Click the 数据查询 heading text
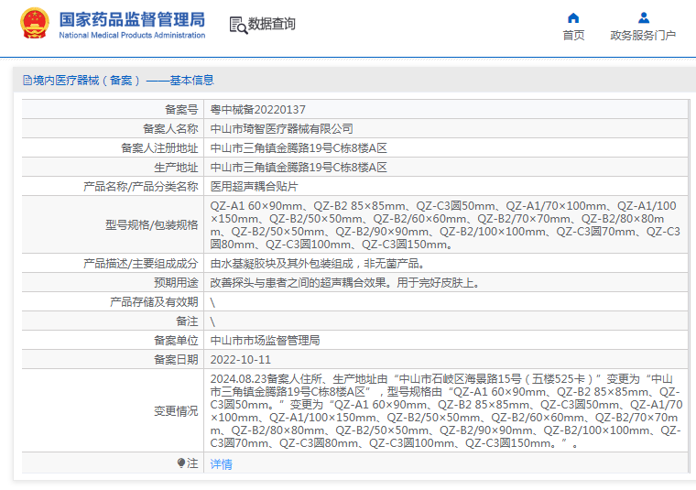 point(272,24)
